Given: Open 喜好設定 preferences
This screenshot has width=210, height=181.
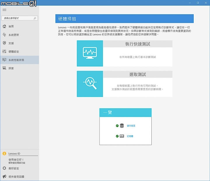Looking at the screenshot, I should pos(14,168).
